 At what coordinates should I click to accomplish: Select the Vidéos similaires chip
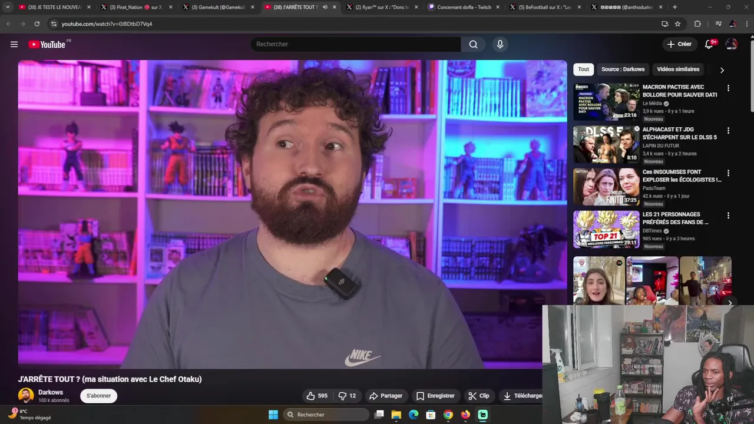point(678,69)
